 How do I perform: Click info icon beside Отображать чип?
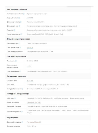(19, 26)
